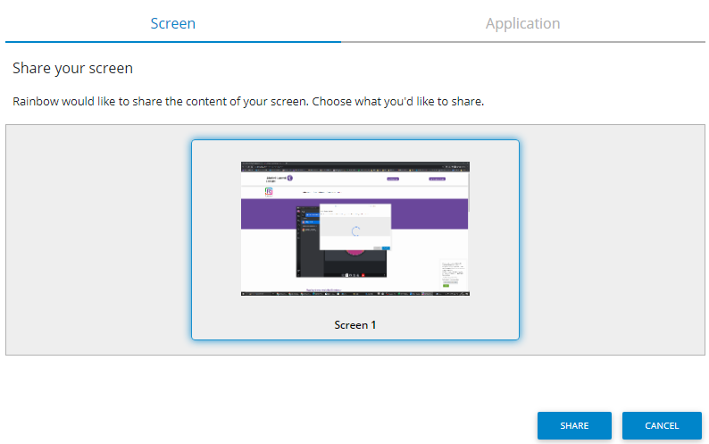Switch to the Application tab

coord(522,23)
